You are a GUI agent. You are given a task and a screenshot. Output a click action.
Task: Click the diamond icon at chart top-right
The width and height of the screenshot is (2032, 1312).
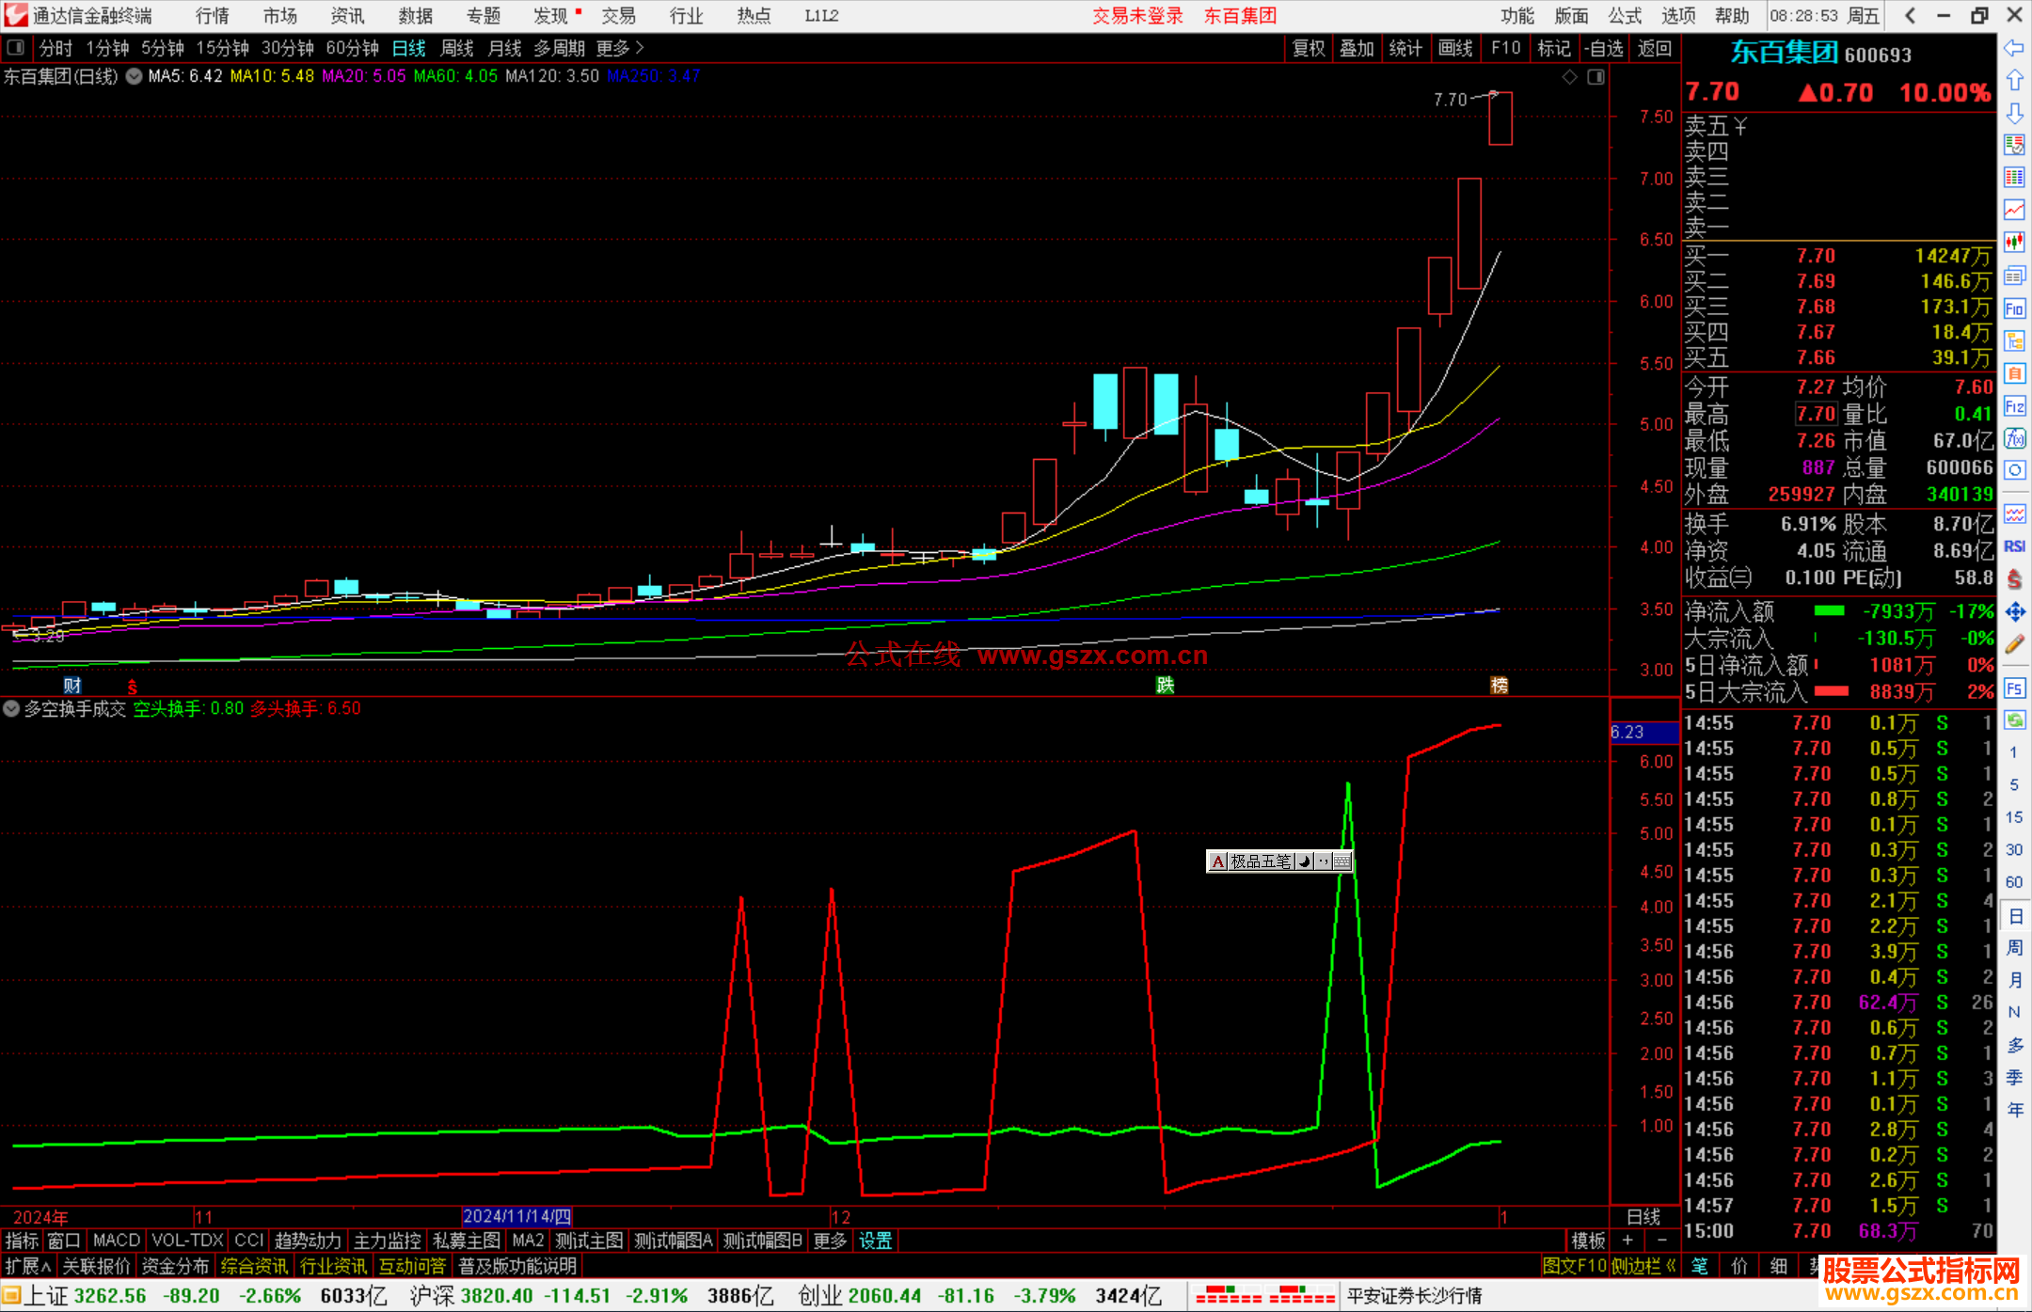(x=1569, y=77)
